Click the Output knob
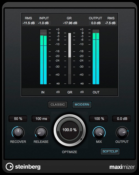 (x=122, y=133)
